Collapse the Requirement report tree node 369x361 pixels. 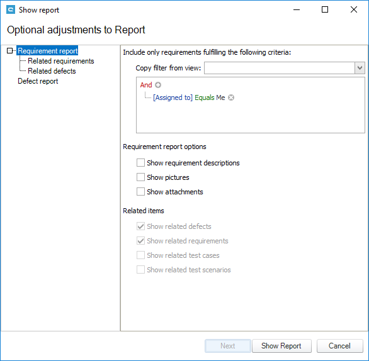point(9,51)
